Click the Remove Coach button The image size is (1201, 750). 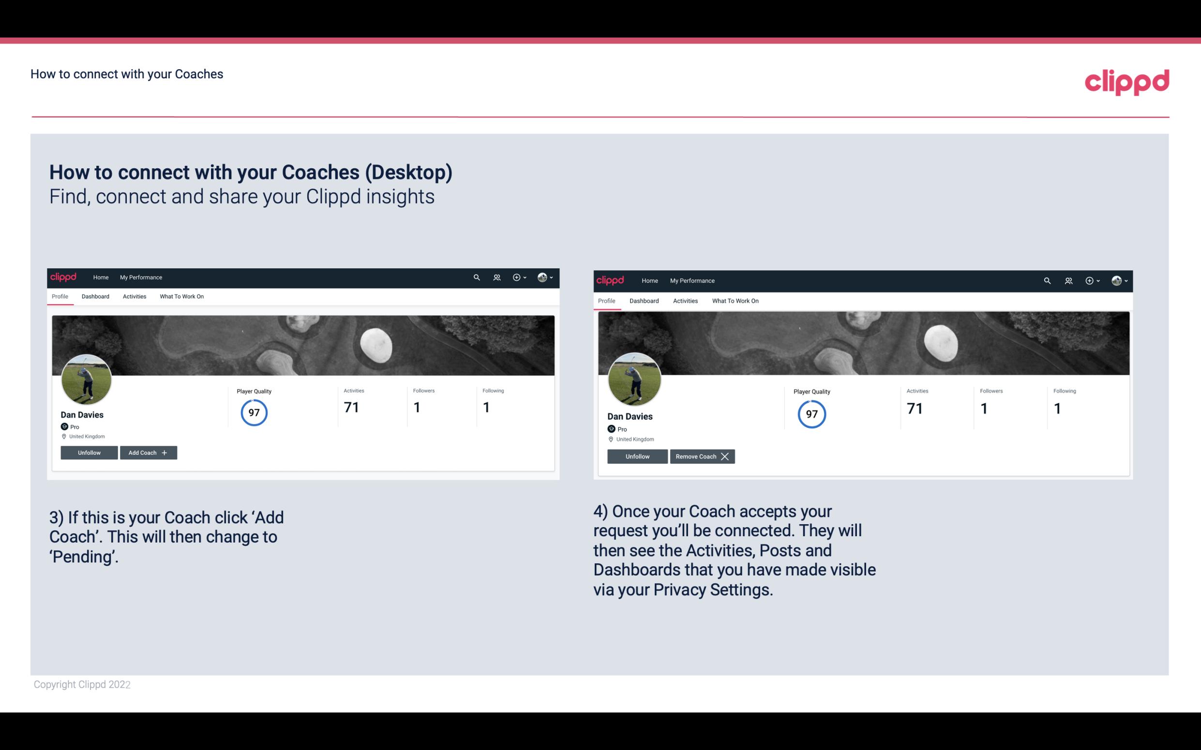[x=701, y=456]
